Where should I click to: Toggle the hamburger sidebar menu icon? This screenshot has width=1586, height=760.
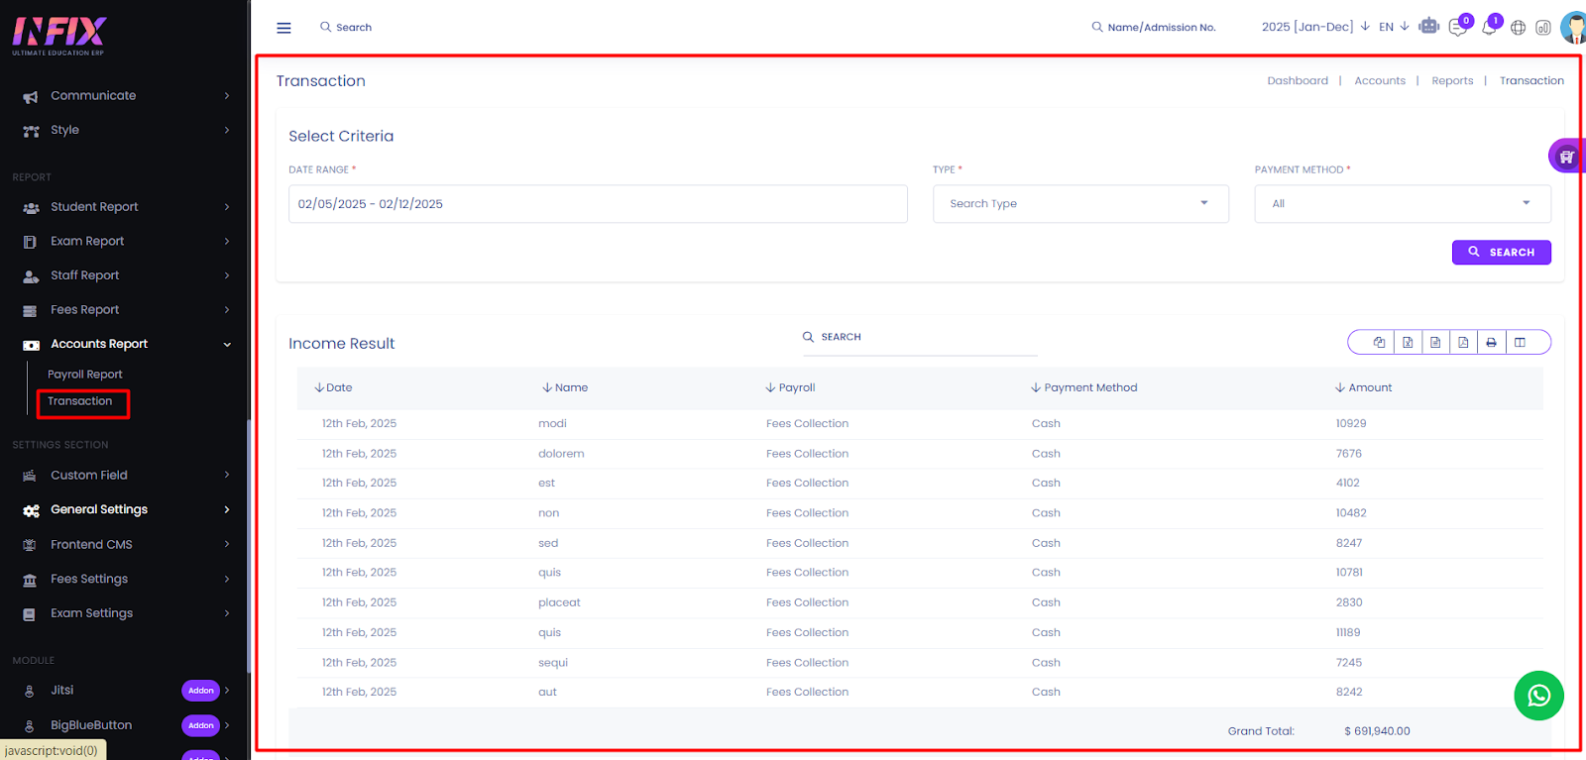click(283, 28)
